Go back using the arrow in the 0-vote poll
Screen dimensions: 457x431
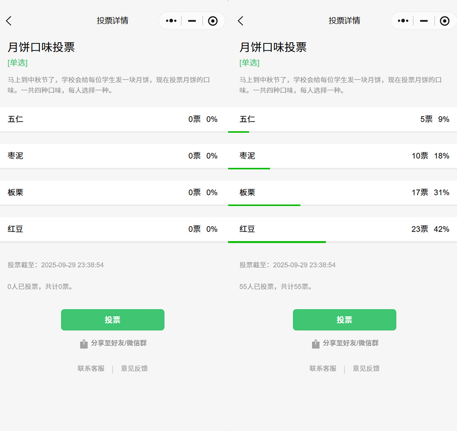point(9,21)
